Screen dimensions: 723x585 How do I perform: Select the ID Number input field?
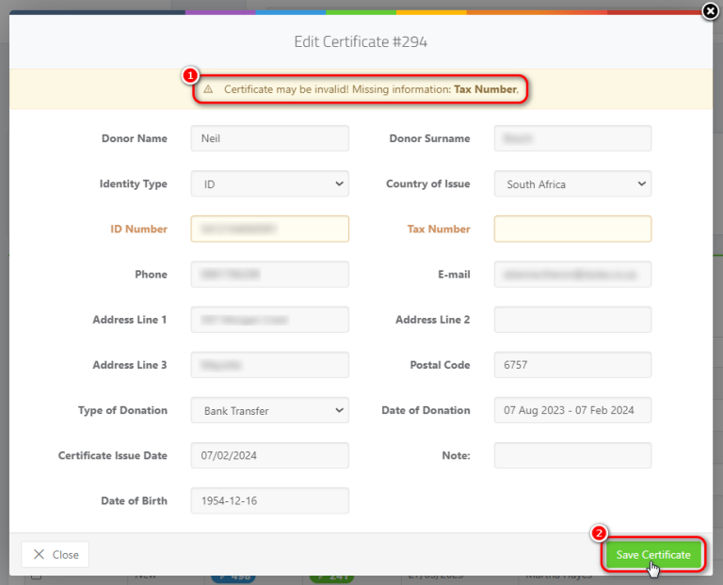pos(269,229)
